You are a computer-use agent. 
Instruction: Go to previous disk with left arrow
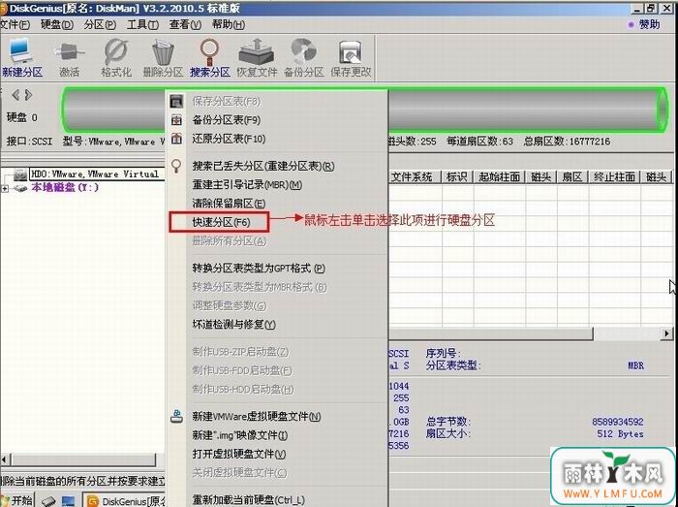point(15,95)
